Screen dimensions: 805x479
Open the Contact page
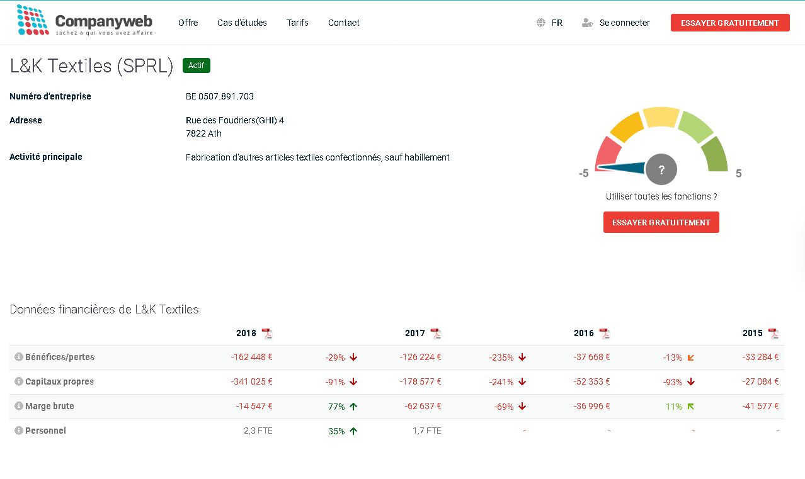click(344, 23)
